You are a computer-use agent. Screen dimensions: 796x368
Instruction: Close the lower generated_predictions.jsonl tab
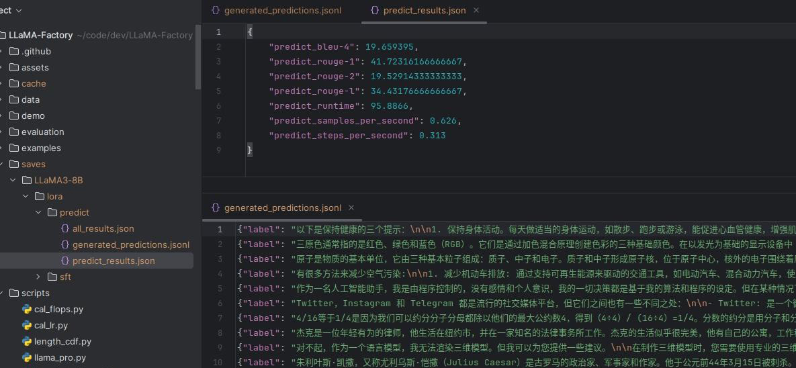tap(351, 208)
